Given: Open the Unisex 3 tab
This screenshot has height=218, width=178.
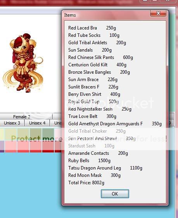Looking at the screenshot, I should click(x=12, y=123).
